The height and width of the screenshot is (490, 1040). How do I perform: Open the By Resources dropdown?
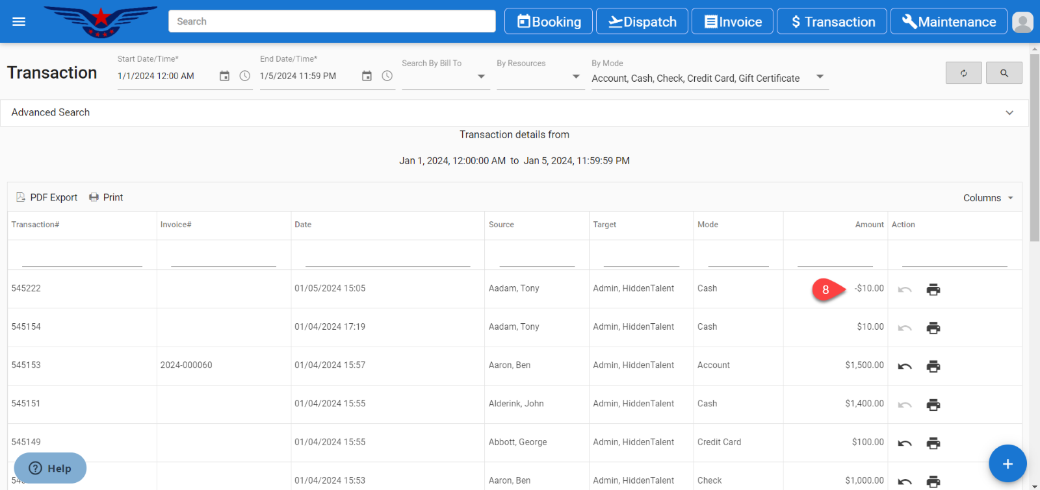pos(575,77)
